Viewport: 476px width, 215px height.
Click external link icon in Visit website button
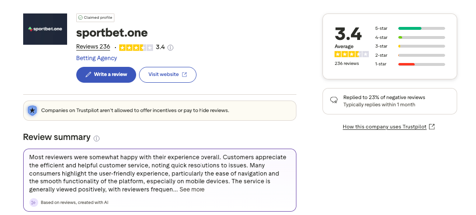tap(184, 75)
